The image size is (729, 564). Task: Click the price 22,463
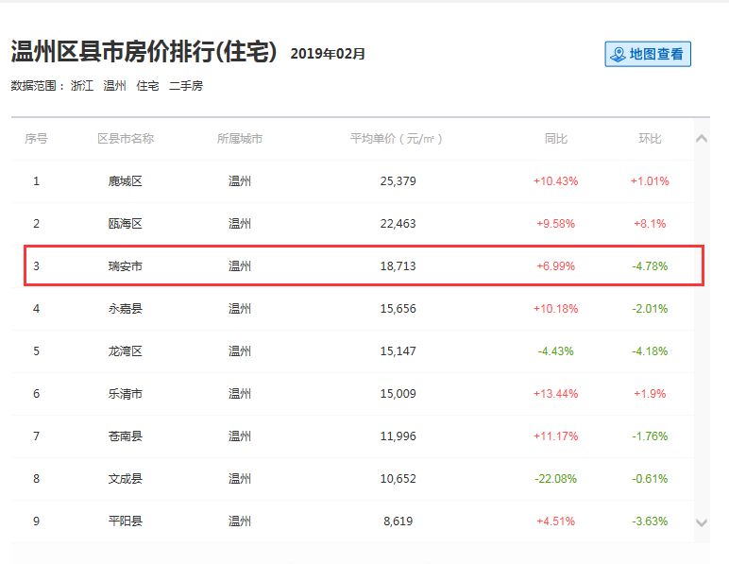398,224
